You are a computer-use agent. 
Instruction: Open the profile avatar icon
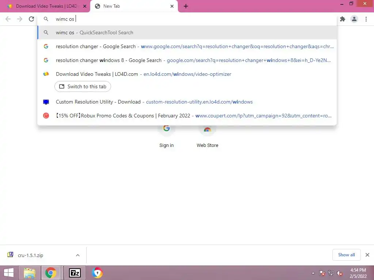pos(354,19)
